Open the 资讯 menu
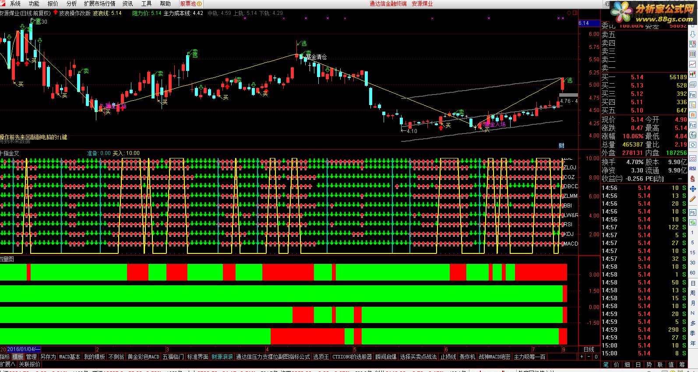 (127, 4)
